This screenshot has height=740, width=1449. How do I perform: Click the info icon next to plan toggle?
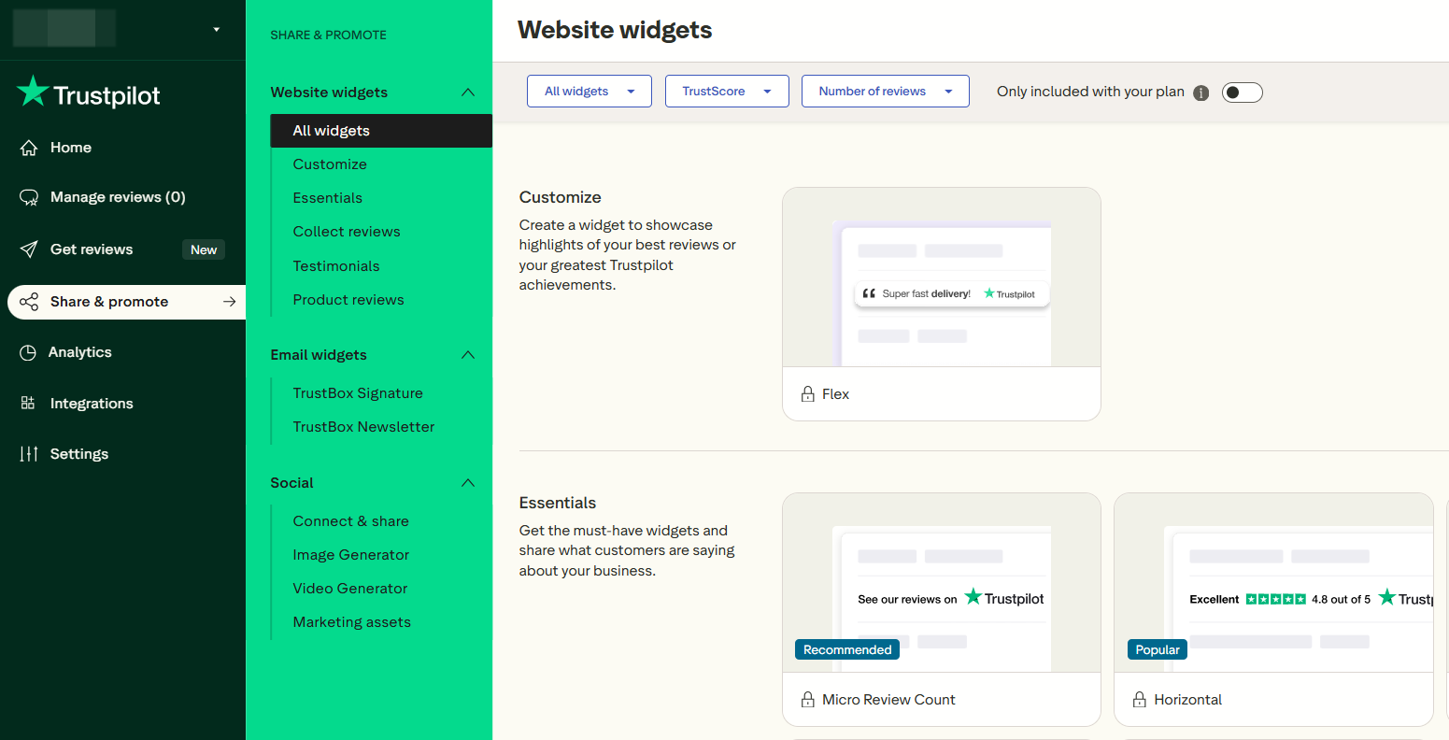tap(1201, 92)
